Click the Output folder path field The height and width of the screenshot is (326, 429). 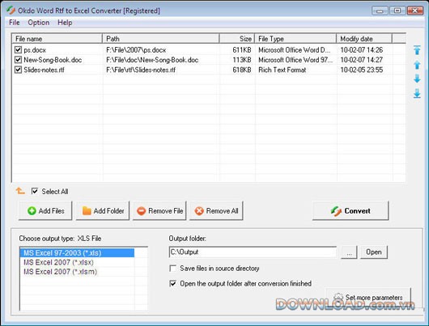[253, 252]
